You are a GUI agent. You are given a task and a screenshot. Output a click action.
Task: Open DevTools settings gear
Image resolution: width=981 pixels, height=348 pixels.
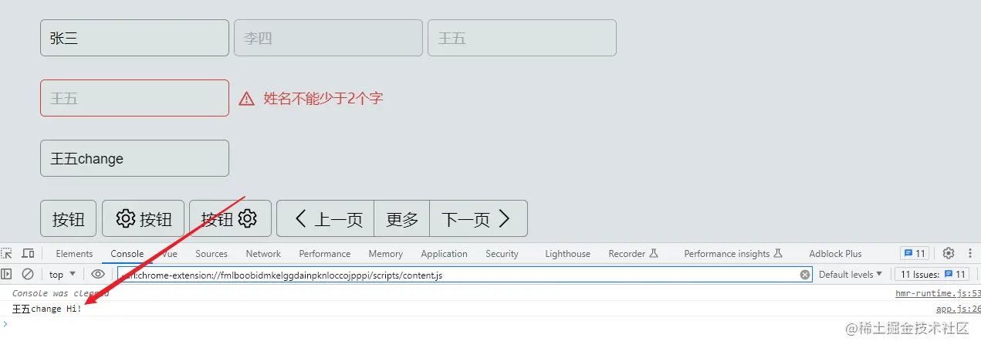pyautogui.click(x=949, y=253)
